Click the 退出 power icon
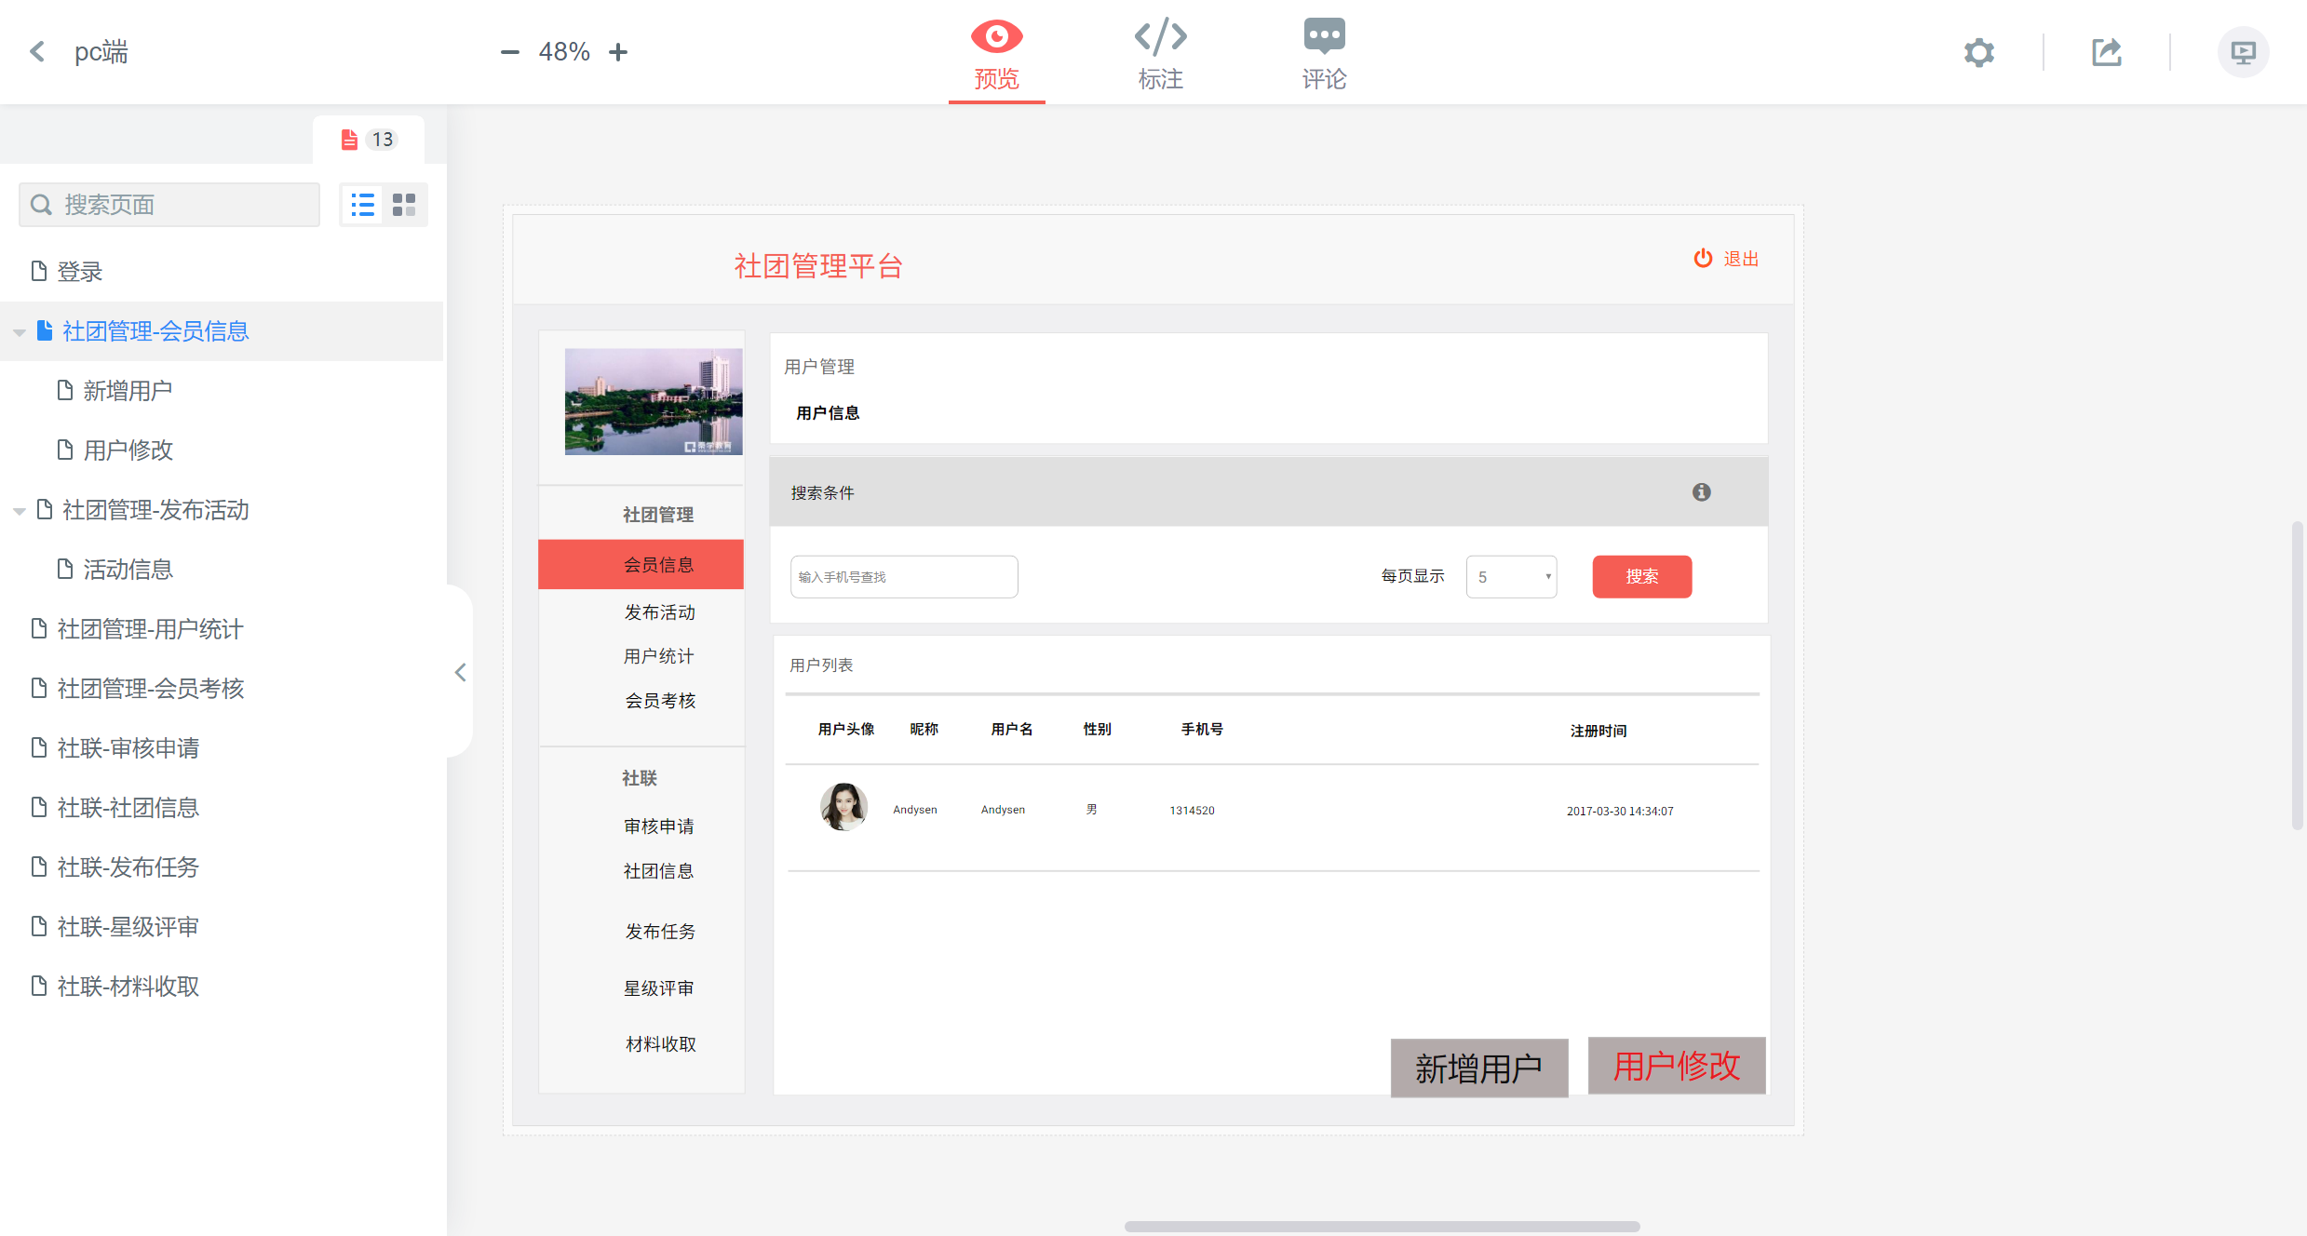2307x1236 pixels. point(1703,259)
